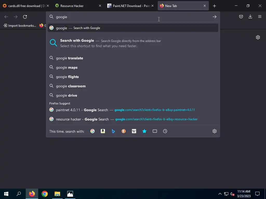Open Windows taskbar search
266x199 pixels.
(19, 194)
